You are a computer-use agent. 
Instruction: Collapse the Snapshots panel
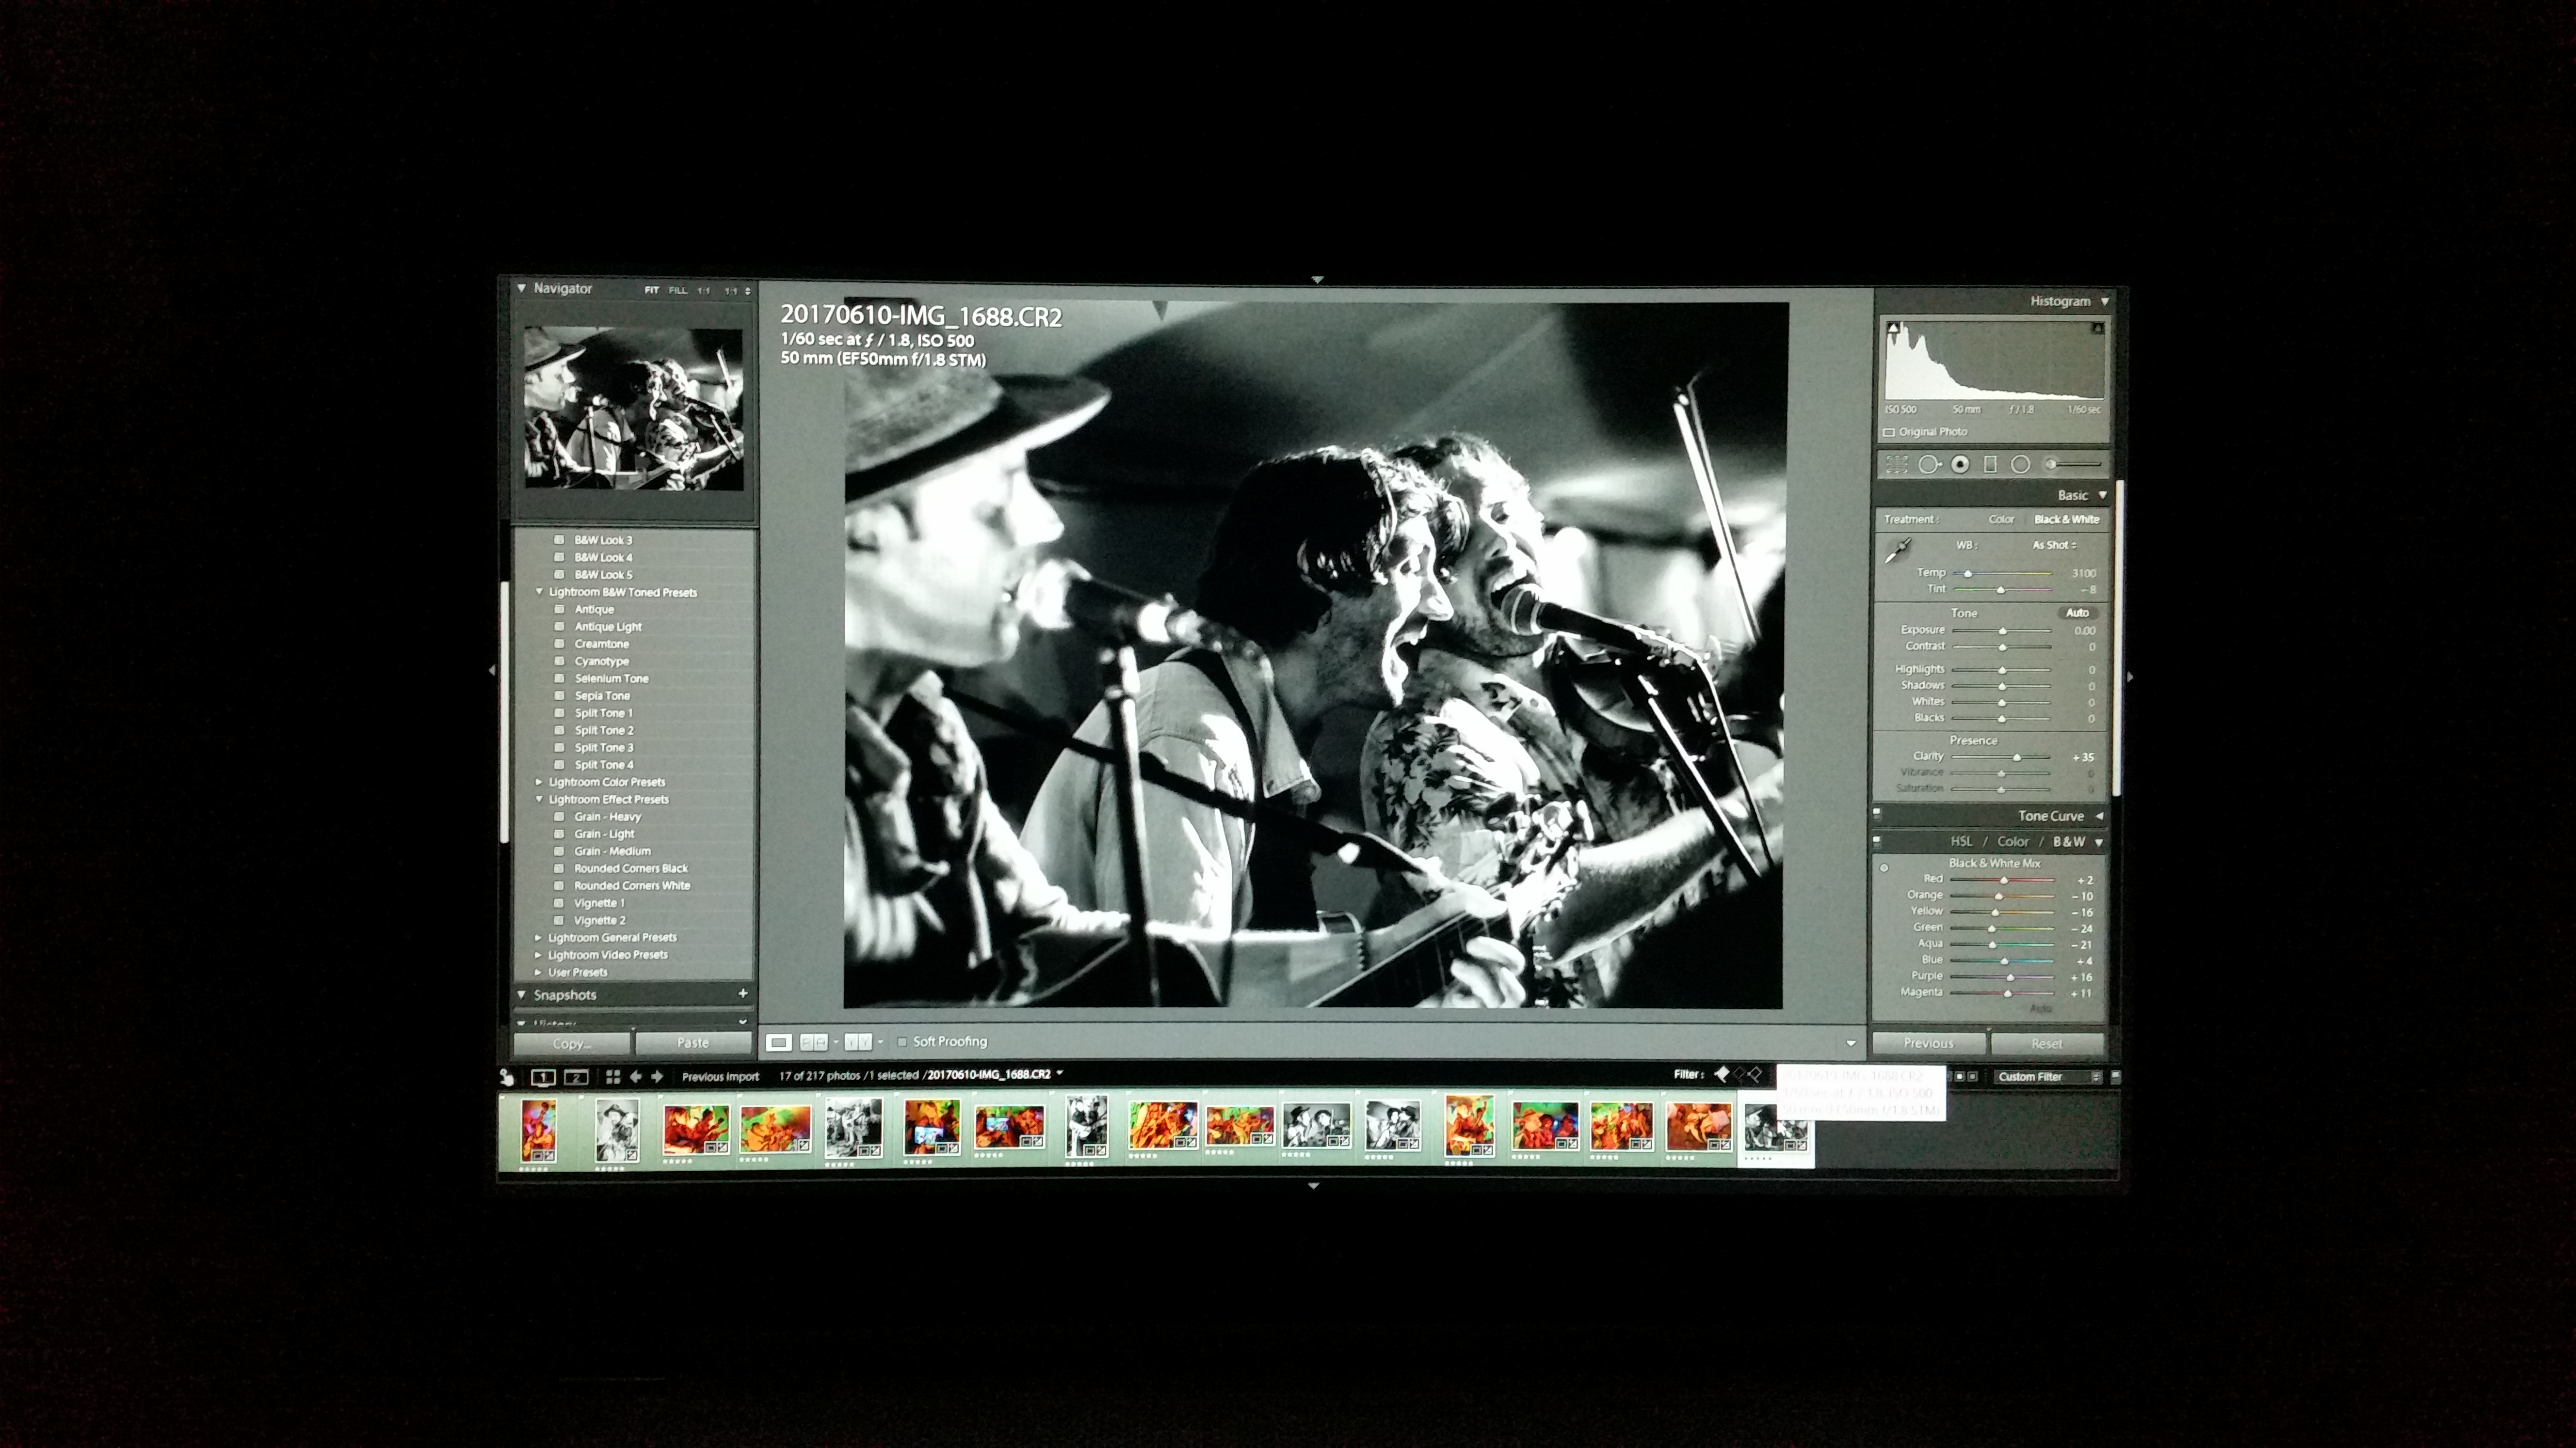(x=521, y=994)
